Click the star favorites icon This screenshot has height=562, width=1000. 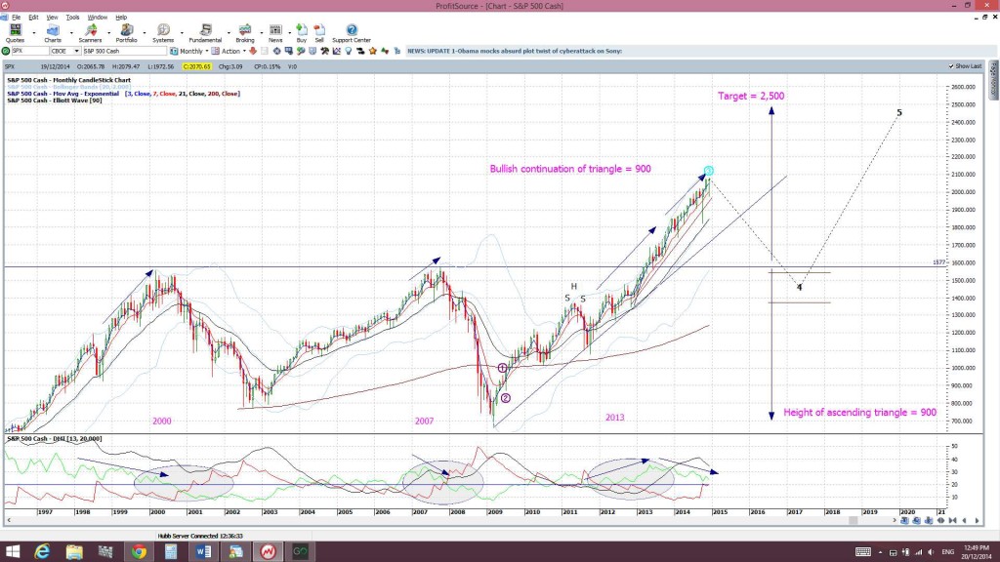click(x=373, y=51)
